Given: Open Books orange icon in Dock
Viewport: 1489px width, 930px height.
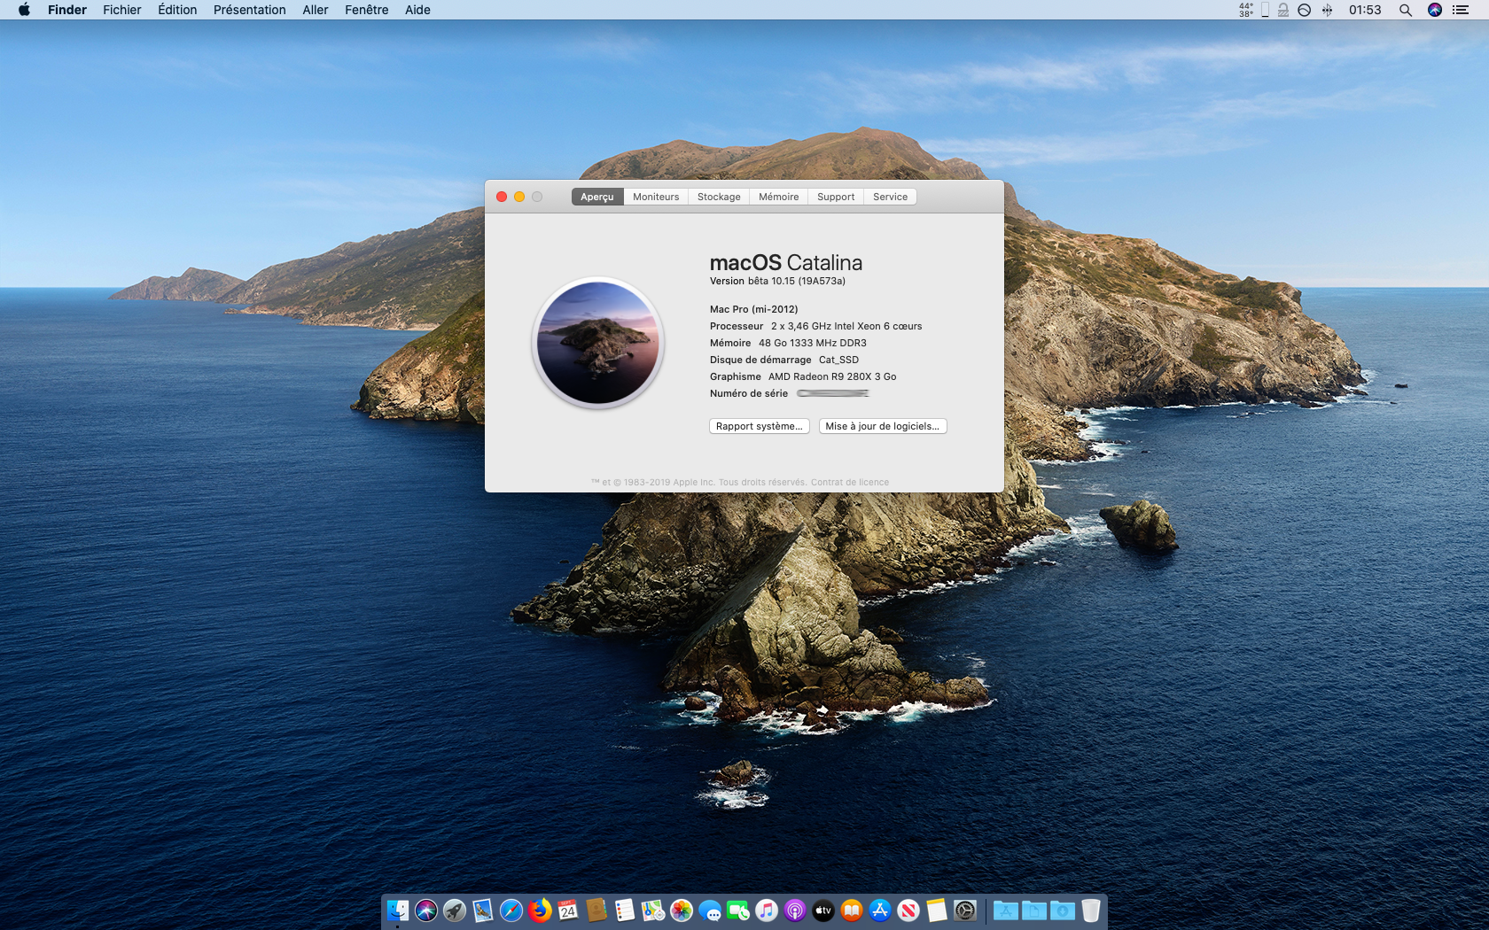Looking at the screenshot, I should coord(852,911).
